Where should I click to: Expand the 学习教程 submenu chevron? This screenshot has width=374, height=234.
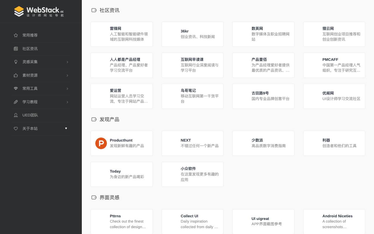67,102
